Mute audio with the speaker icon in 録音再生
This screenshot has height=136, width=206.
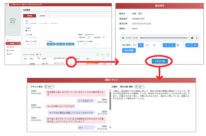pyautogui.click(x=192, y=38)
